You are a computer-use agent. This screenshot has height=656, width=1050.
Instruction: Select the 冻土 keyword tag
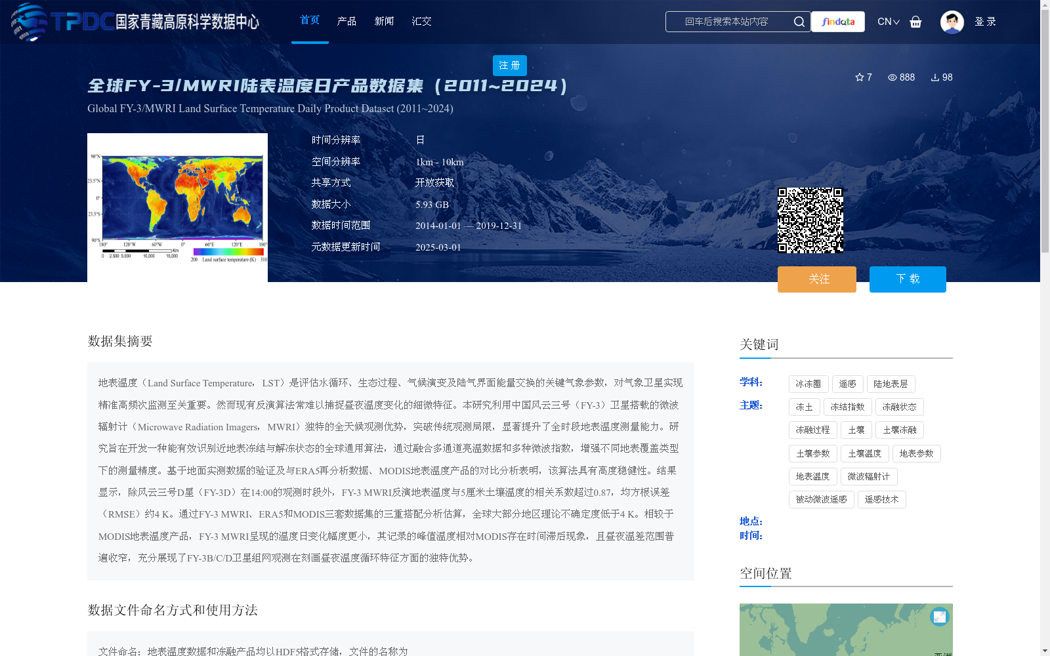(805, 407)
